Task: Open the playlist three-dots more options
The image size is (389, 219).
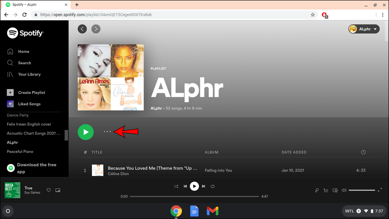Action: [107, 132]
